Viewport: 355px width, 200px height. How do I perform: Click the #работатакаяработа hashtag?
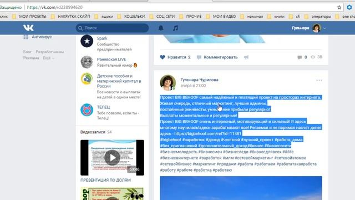(296, 164)
